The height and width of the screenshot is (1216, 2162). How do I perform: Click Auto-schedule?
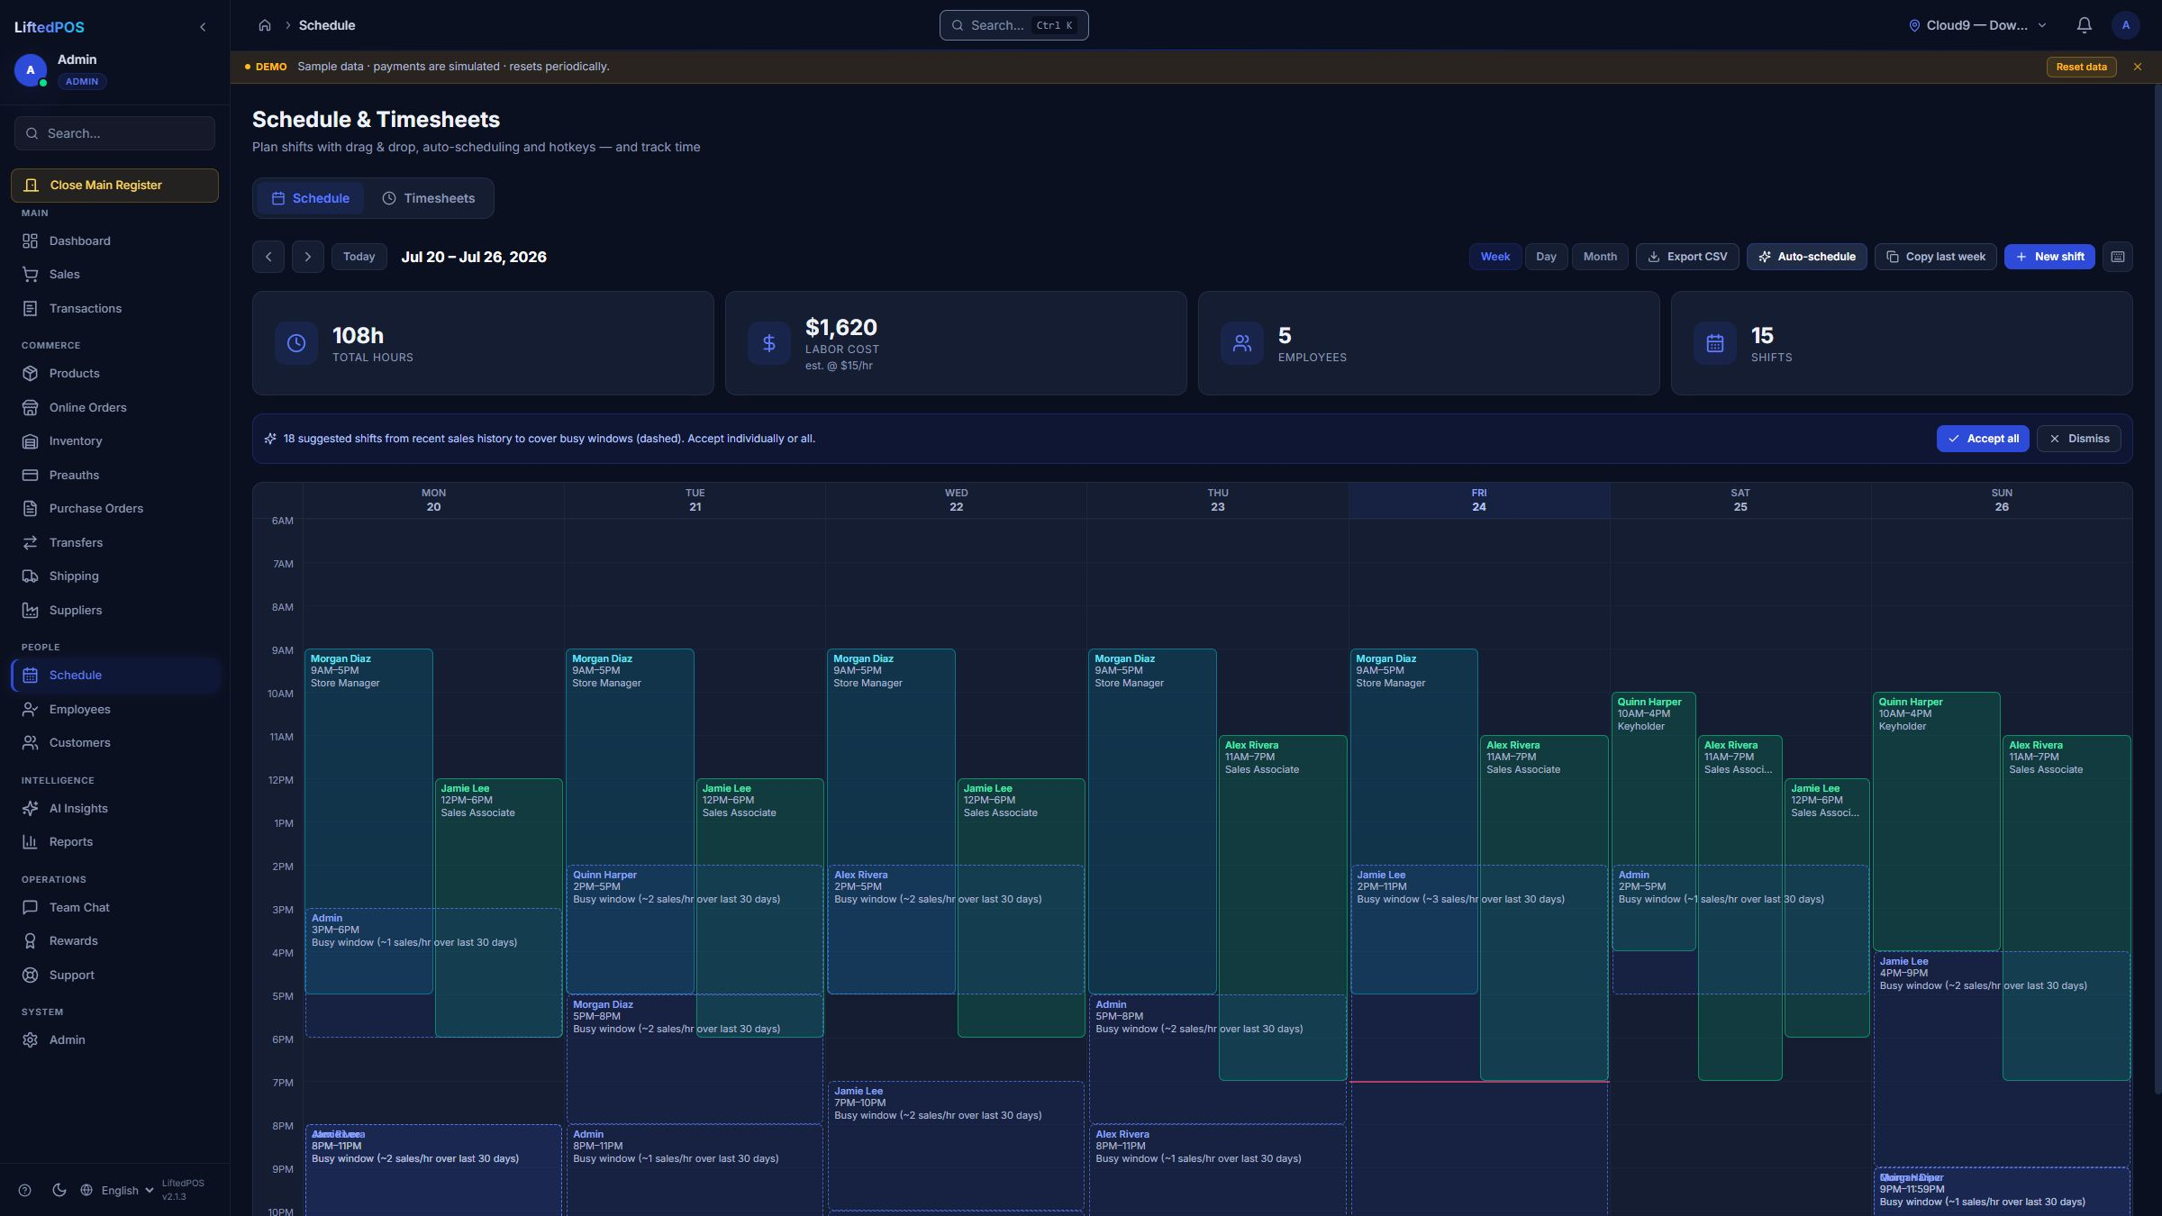(1806, 257)
